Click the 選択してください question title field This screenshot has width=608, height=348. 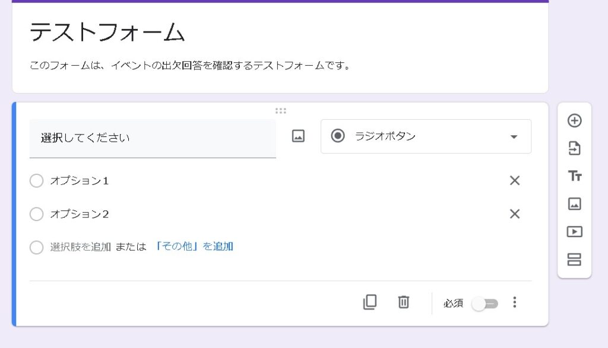[153, 138]
